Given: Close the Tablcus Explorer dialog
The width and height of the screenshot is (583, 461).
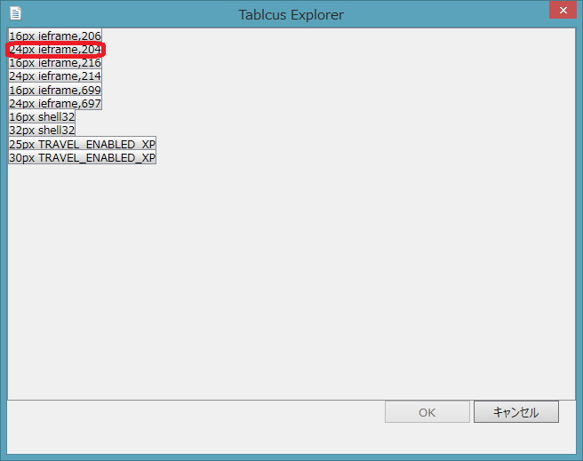Looking at the screenshot, I should tap(560, 12).
